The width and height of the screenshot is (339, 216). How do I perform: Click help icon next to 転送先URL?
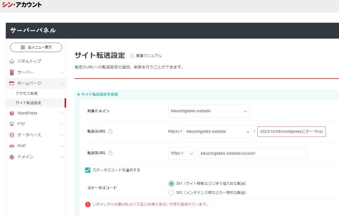click(111, 153)
